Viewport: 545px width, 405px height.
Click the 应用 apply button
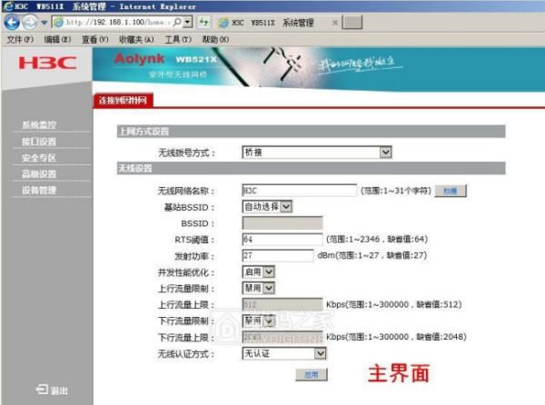[311, 373]
